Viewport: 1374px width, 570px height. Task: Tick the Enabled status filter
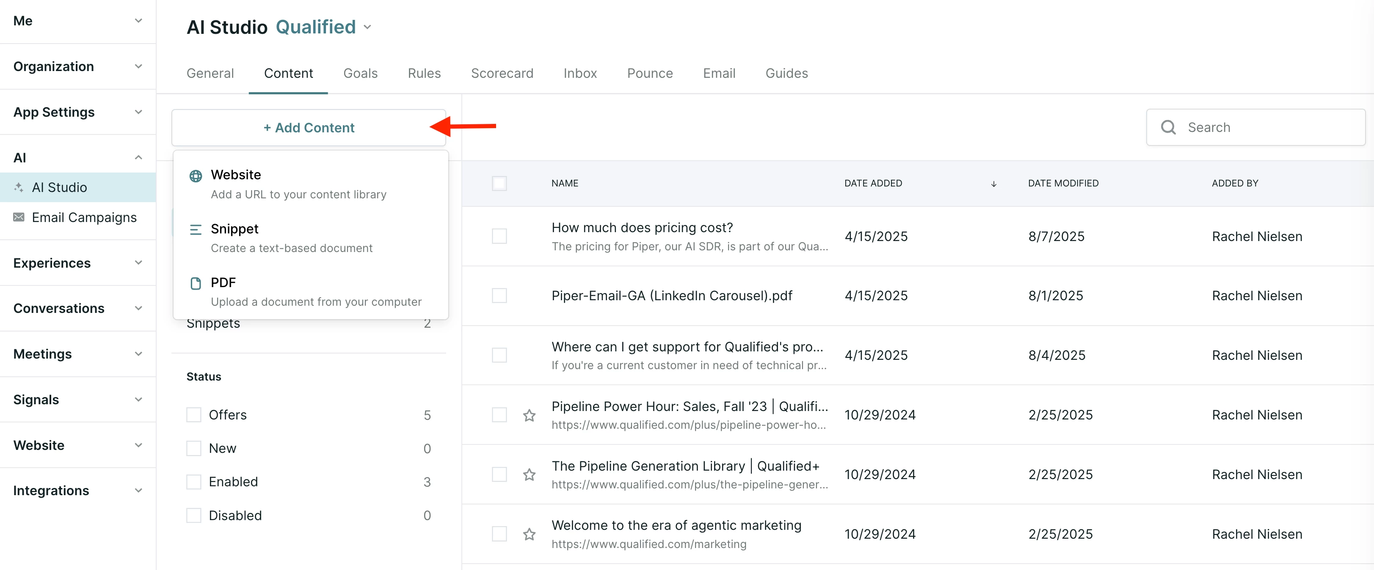(x=193, y=482)
